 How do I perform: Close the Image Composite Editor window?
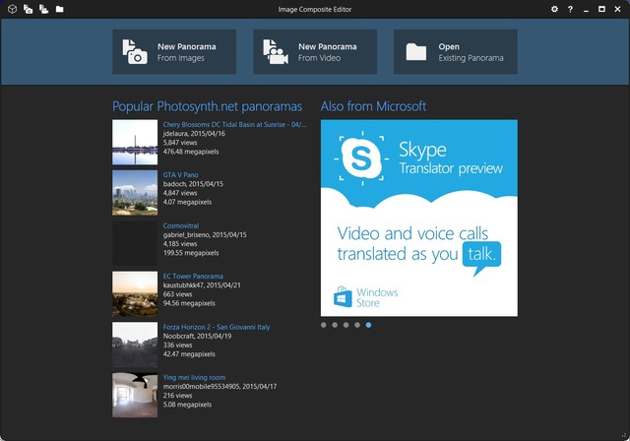pyautogui.click(x=617, y=9)
